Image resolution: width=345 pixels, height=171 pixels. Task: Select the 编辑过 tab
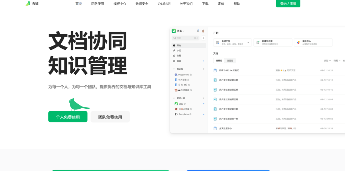tap(219, 61)
